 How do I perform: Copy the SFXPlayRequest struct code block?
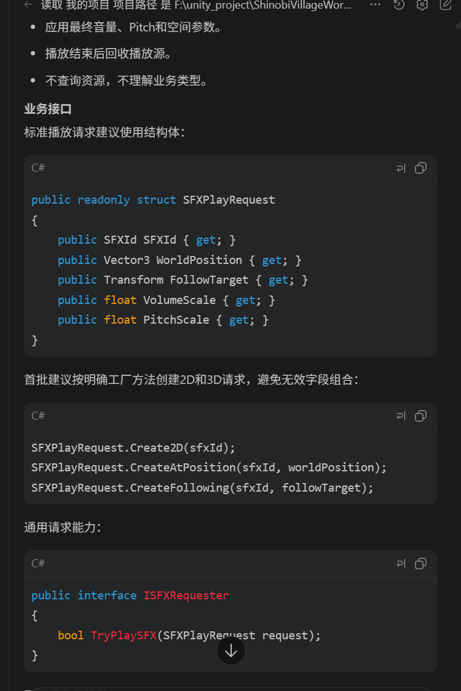pyautogui.click(x=420, y=169)
